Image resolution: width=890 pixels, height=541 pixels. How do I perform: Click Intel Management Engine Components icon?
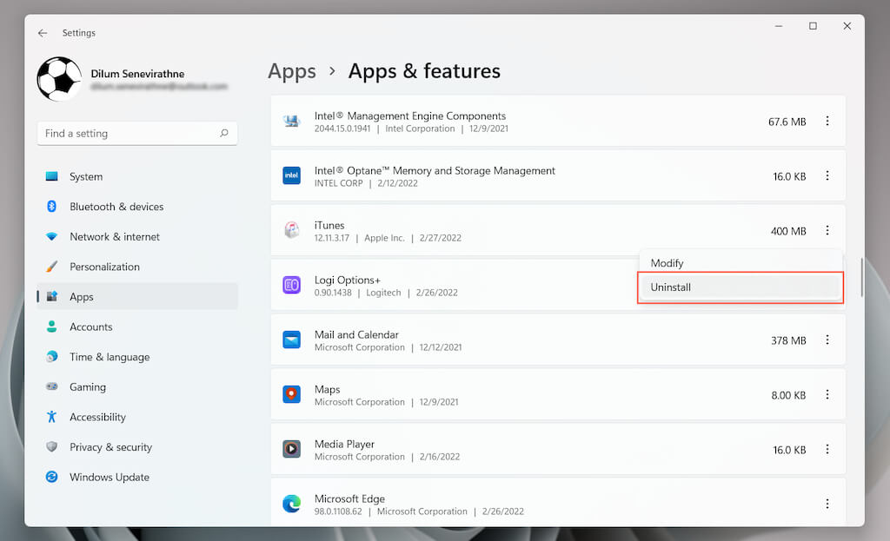tap(292, 122)
